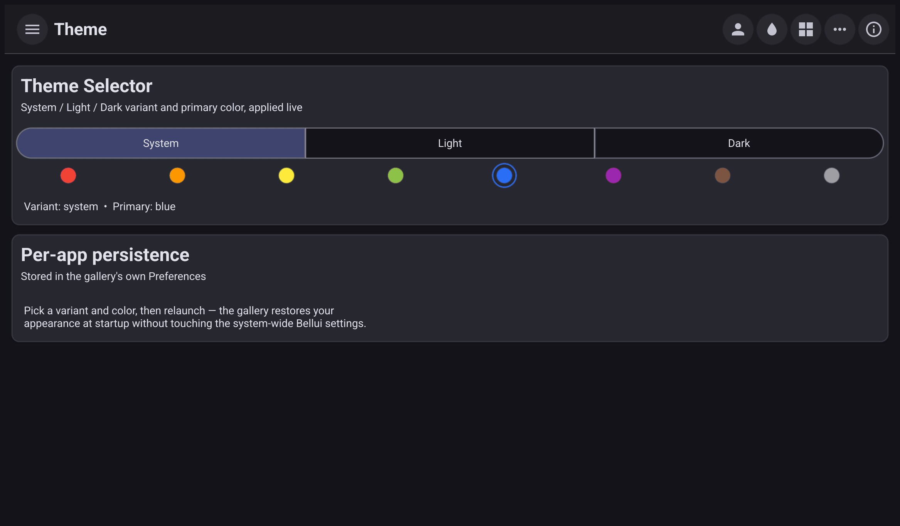Click the 'Primary: blue' status text
The image size is (900, 526).
pos(144,207)
